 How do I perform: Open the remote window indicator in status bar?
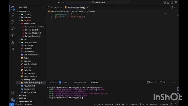[x=12, y=105]
